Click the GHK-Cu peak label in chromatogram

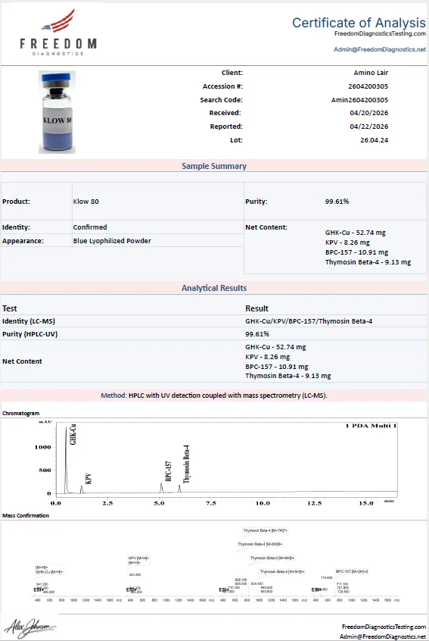click(73, 434)
